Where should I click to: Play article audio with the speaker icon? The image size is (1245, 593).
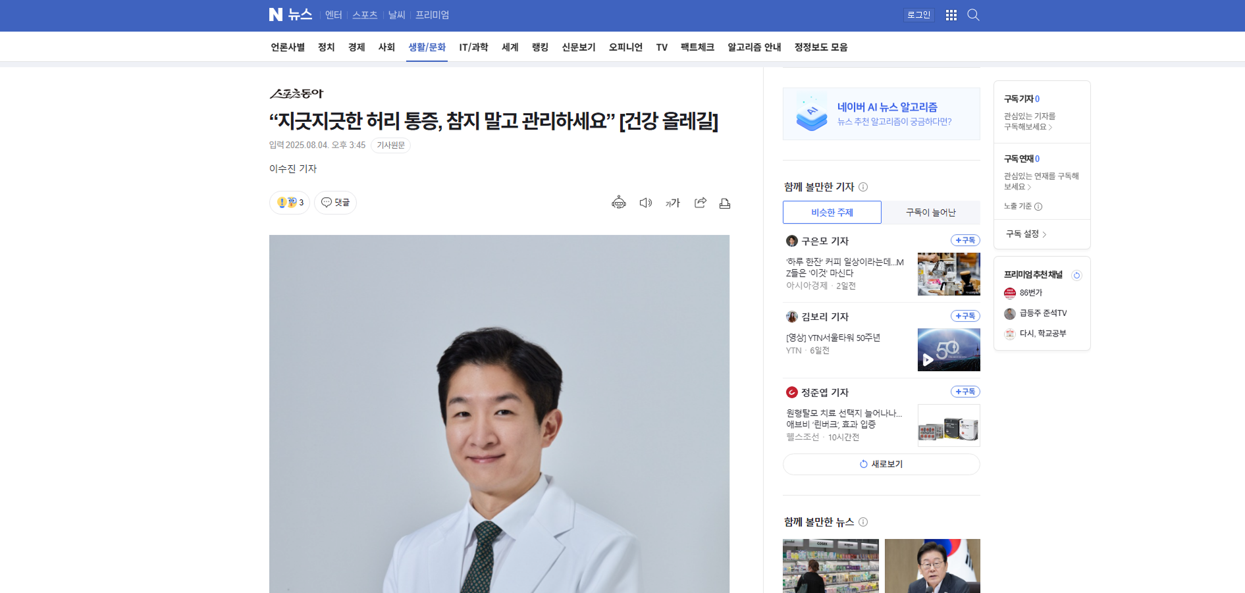point(645,203)
